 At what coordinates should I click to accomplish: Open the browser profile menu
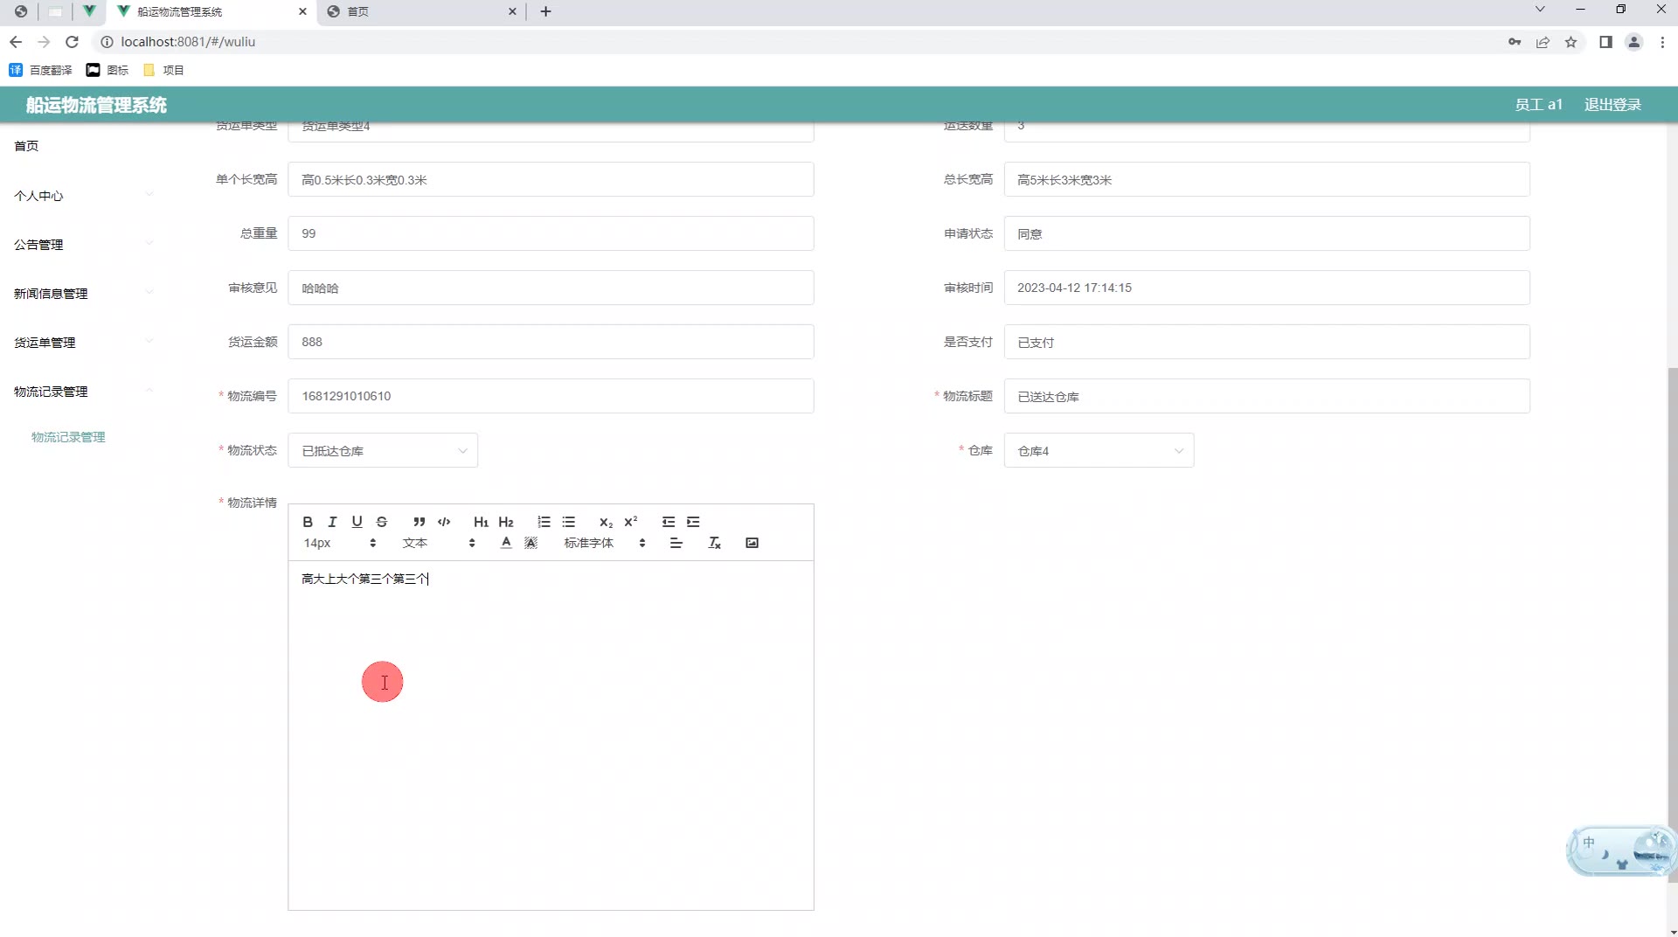[x=1633, y=42]
